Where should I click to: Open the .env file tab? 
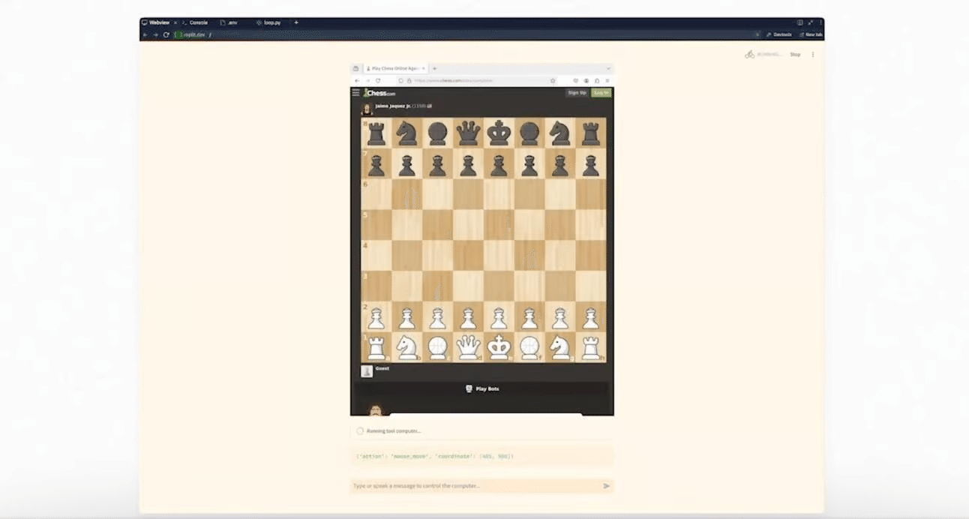click(229, 22)
